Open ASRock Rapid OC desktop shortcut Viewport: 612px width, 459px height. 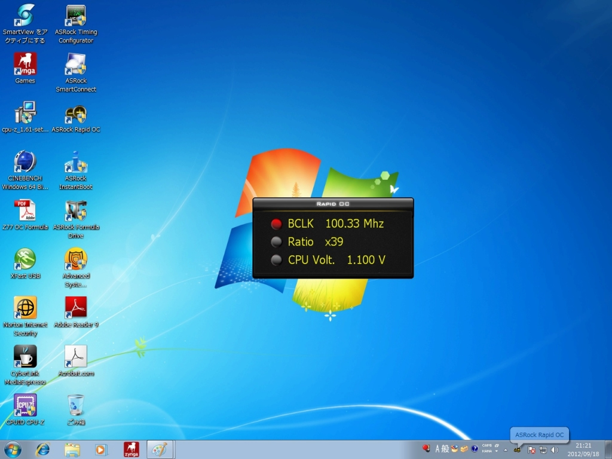pos(76,119)
